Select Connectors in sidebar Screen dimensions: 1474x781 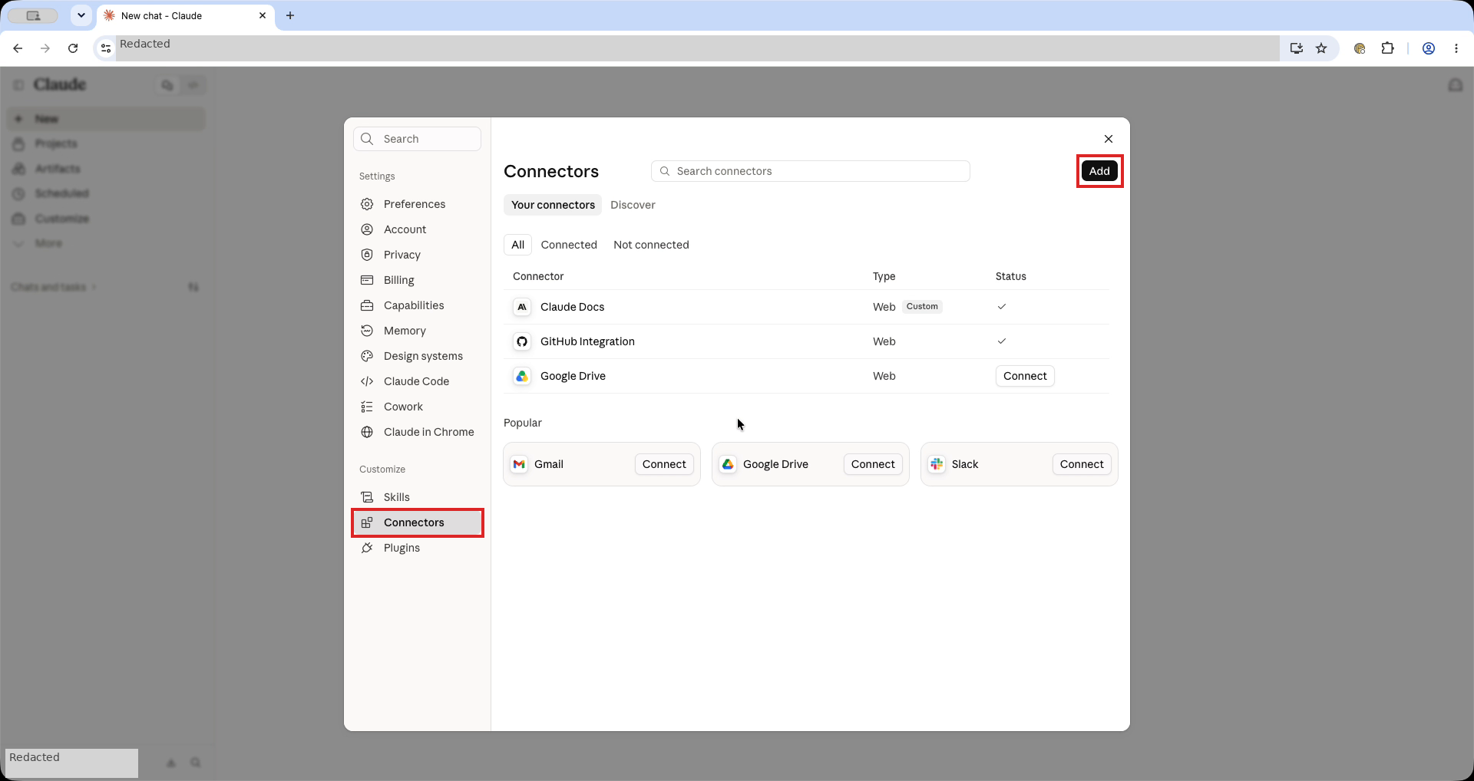(x=417, y=522)
